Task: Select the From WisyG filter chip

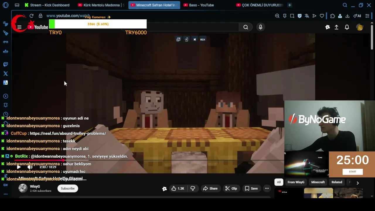Action: tap(296, 182)
